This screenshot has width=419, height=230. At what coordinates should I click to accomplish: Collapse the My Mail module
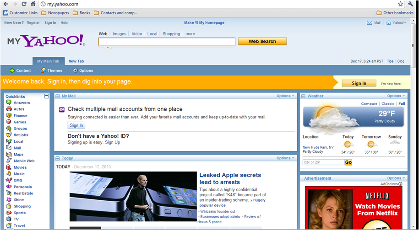pyautogui.click(x=57, y=96)
